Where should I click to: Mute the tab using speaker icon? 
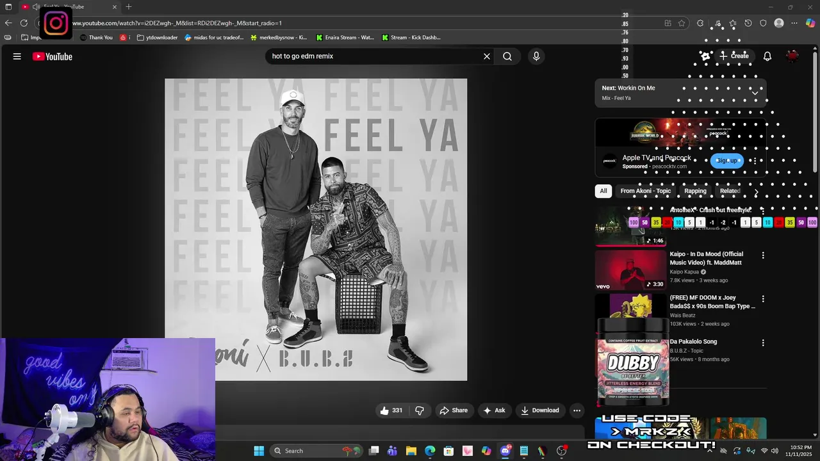click(36, 7)
